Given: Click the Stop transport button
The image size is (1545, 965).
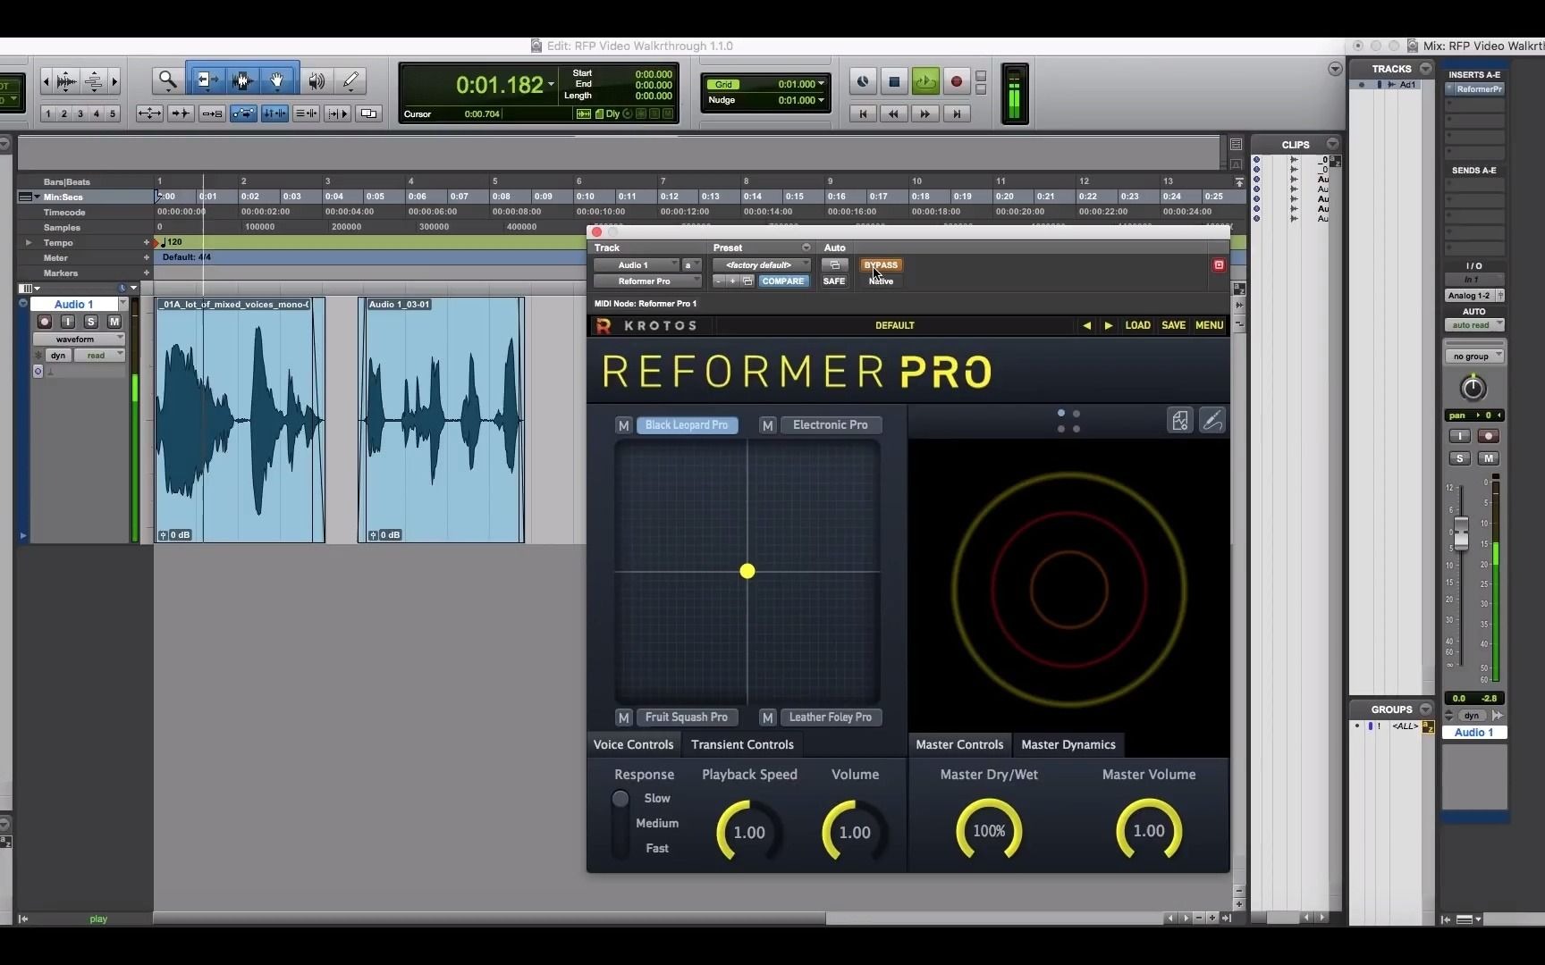Looking at the screenshot, I should tap(894, 81).
